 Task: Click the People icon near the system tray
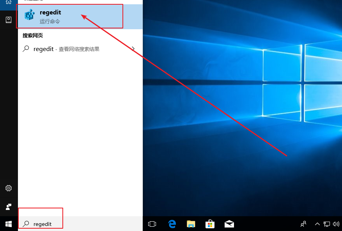pyautogui.click(x=303, y=224)
